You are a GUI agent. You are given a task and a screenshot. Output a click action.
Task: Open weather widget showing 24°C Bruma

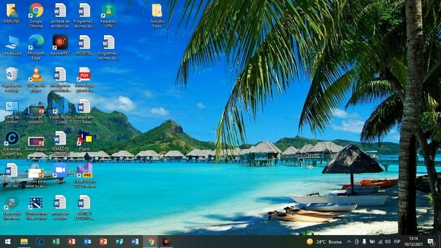pyautogui.click(x=324, y=242)
